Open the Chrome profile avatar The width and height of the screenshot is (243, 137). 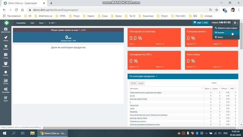pyautogui.click(x=233, y=10)
